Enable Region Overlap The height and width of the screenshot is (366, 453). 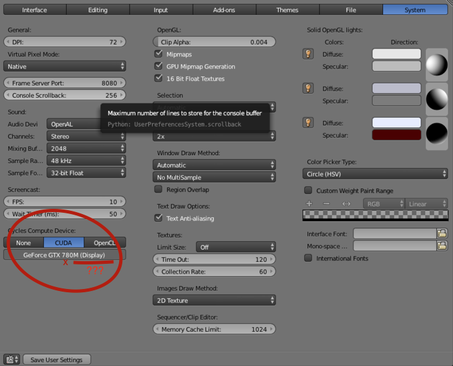pyautogui.click(x=159, y=189)
